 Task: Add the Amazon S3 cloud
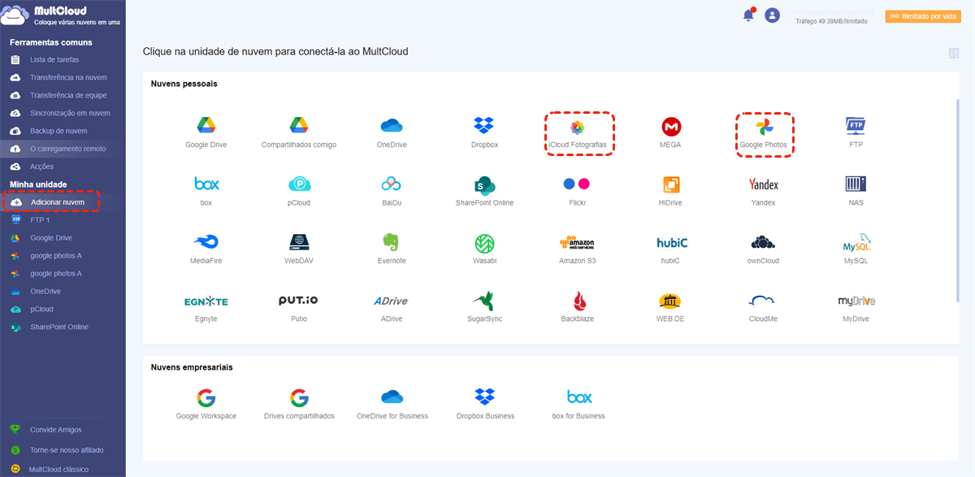click(577, 243)
